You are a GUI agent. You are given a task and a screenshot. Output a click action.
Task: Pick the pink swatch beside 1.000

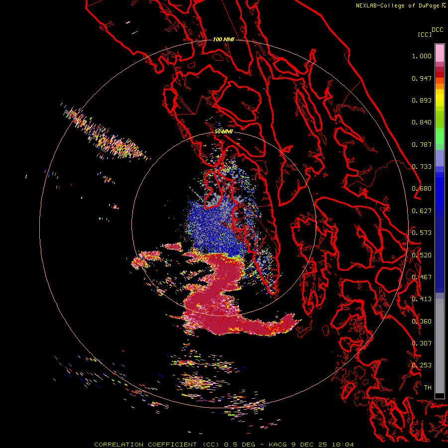pyautogui.click(x=440, y=53)
